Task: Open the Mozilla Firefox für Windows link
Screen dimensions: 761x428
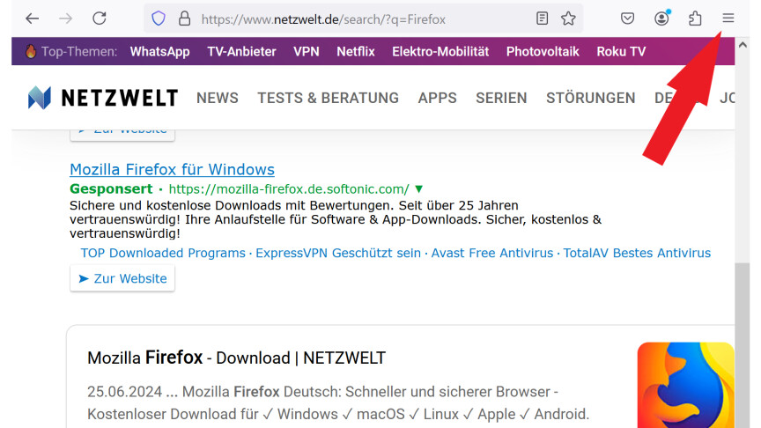Action: click(x=173, y=169)
